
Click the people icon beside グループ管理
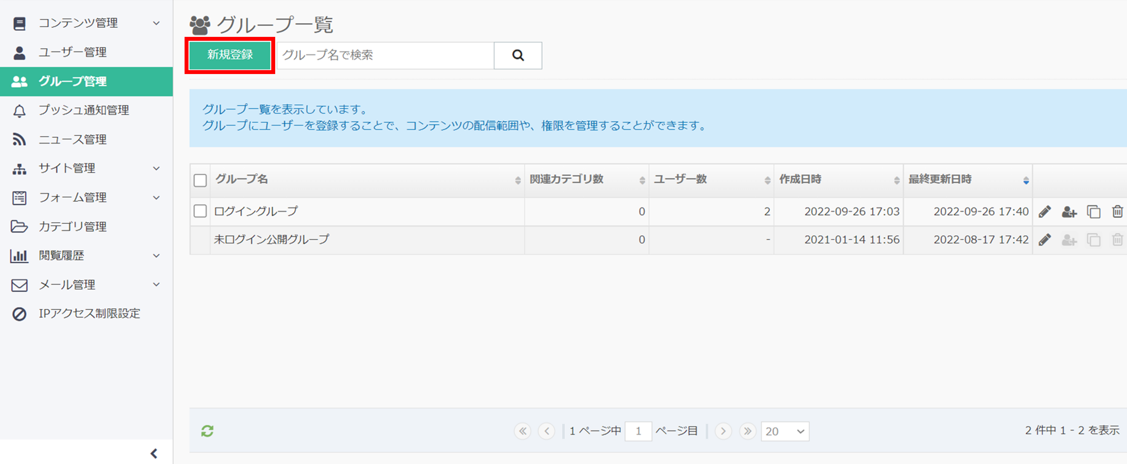(x=19, y=81)
